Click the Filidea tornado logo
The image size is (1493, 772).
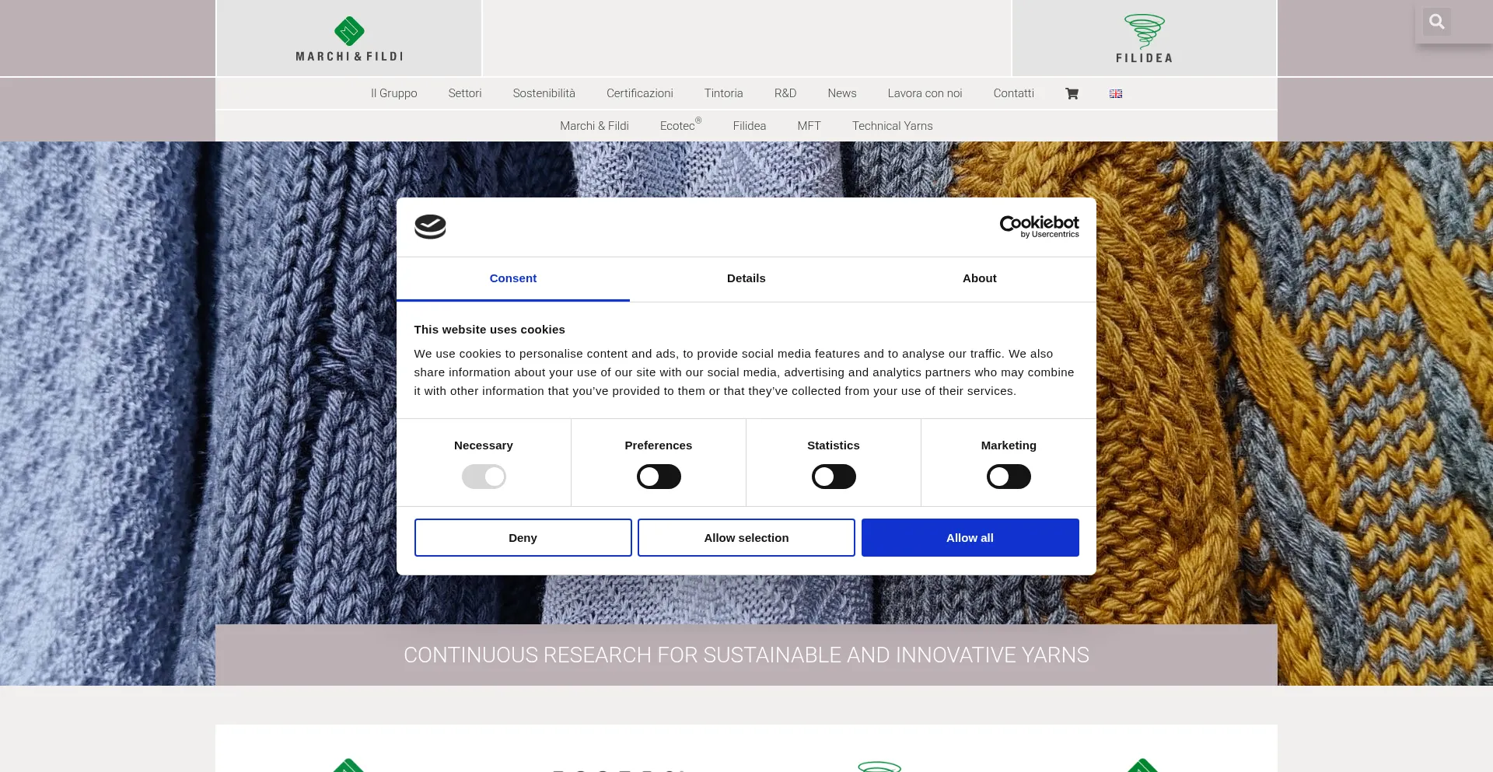tap(1144, 39)
